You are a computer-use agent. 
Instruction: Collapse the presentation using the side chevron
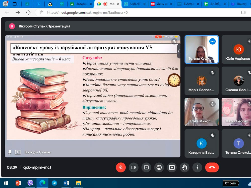pyautogui.click(x=179, y=51)
